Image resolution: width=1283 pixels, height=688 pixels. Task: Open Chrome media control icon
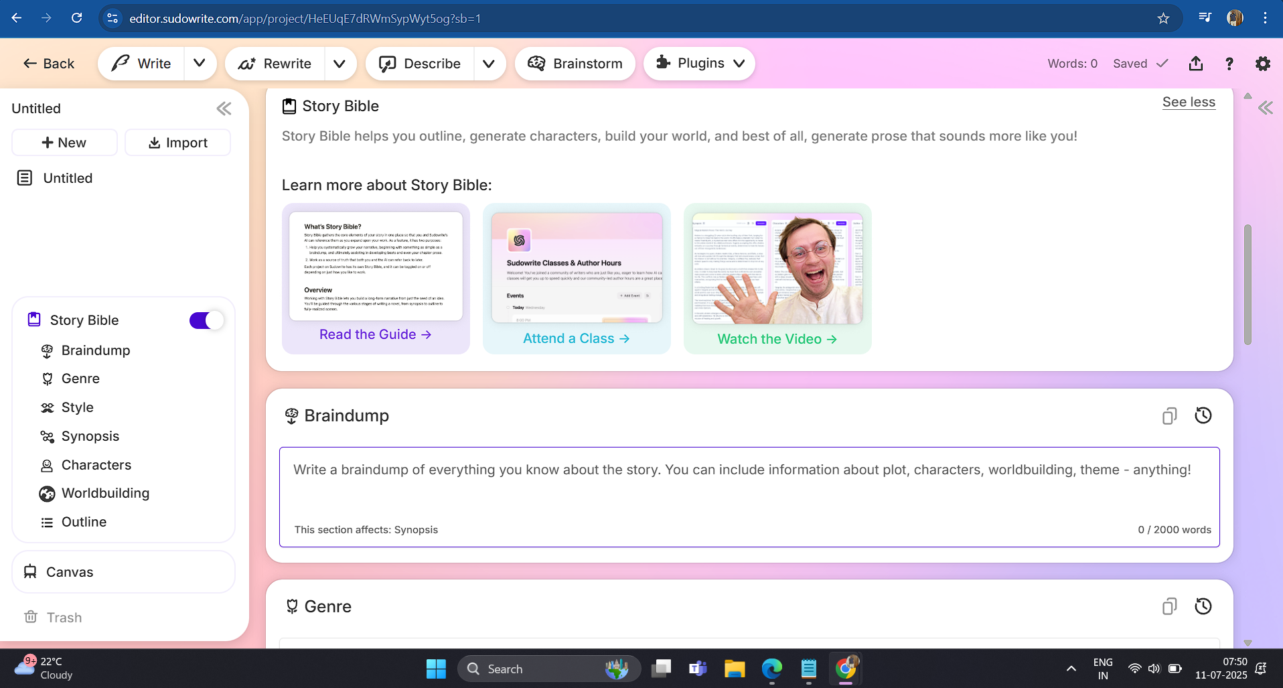pyautogui.click(x=1205, y=18)
